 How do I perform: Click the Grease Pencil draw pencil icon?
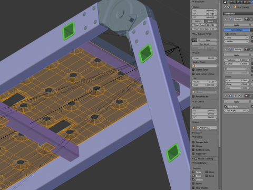(x=193, y=40)
